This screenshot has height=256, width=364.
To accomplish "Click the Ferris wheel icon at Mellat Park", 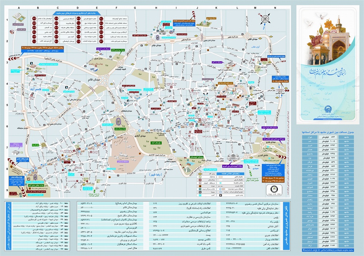I will click(x=119, y=121).
